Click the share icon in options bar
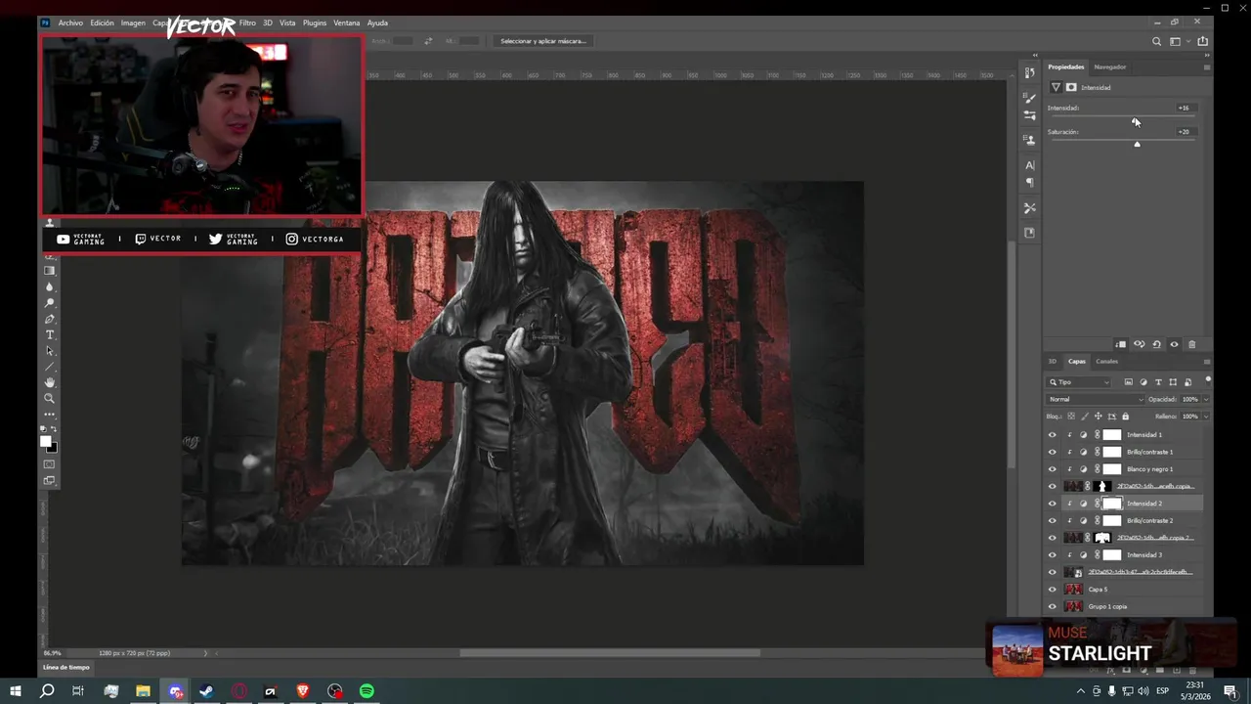The height and width of the screenshot is (704, 1251). tap(1202, 41)
